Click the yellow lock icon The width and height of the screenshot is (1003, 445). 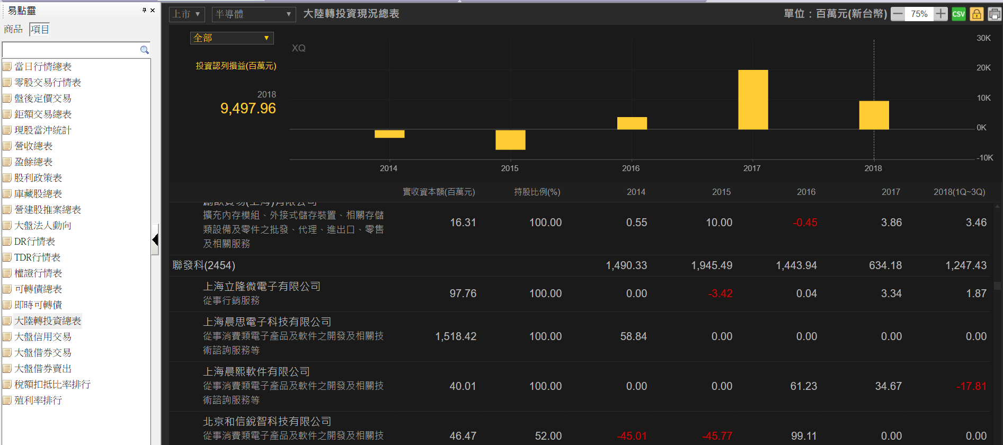point(976,14)
